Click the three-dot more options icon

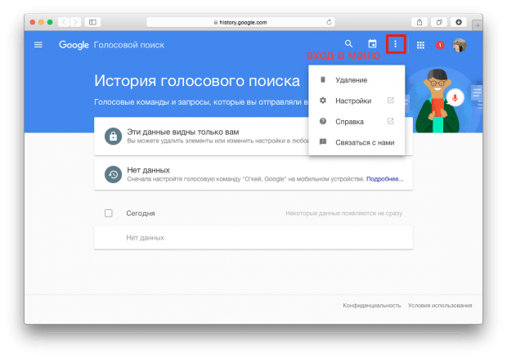(396, 44)
